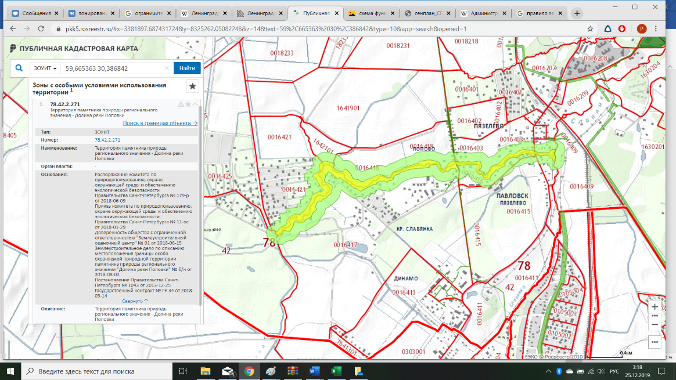This screenshot has height=380, width=676.
Task: Open Microsoft Word from the taskbar
Action: click(314, 371)
